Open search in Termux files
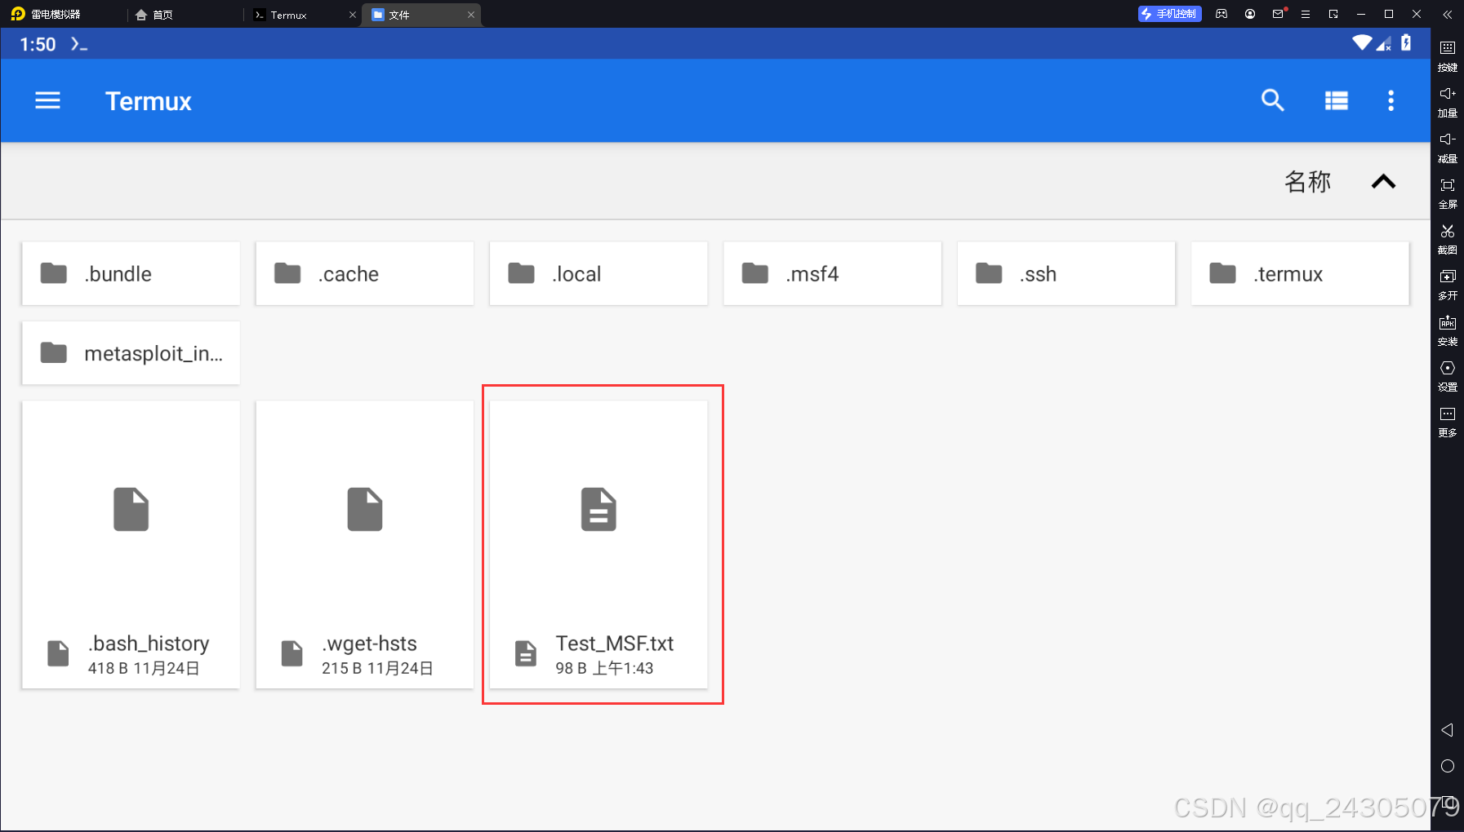The image size is (1464, 832). pyautogui.click(x=1272, y=100)
